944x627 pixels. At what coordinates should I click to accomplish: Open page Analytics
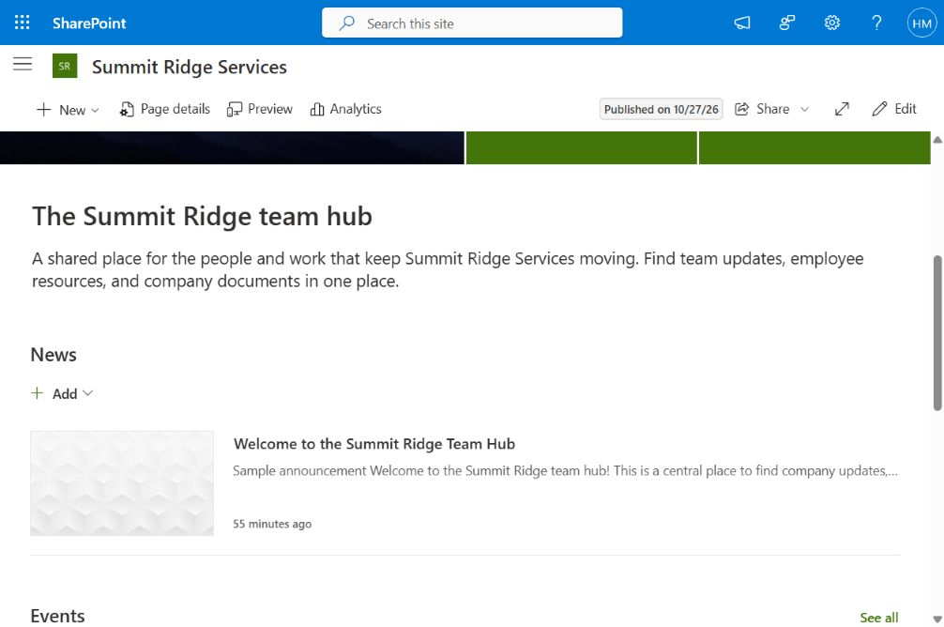345,109
